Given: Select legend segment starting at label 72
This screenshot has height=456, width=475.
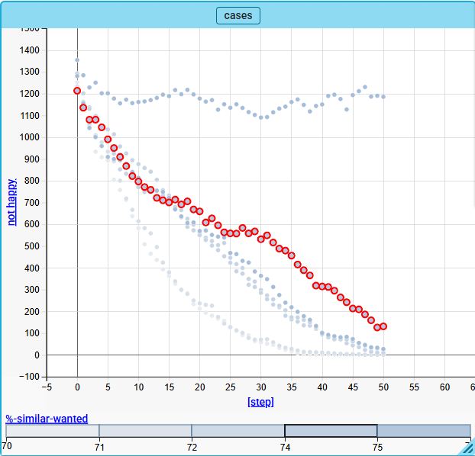Looking at the screenshot, I should pyautogui.click(x=237, y=431).
